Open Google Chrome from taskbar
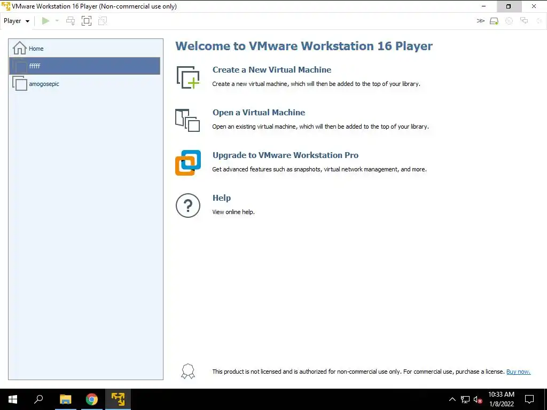The width and height of the screenshot is (547, 410). [x=92, y=399]
